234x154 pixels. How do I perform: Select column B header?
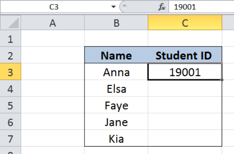pyautogui.click(x=116, y=23)
